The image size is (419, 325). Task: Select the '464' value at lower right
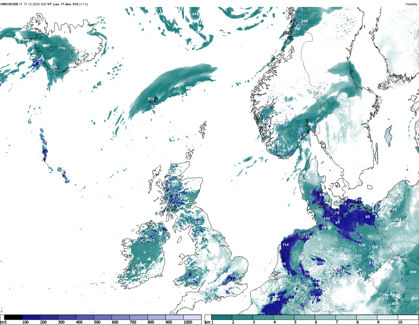click(394, 304)
